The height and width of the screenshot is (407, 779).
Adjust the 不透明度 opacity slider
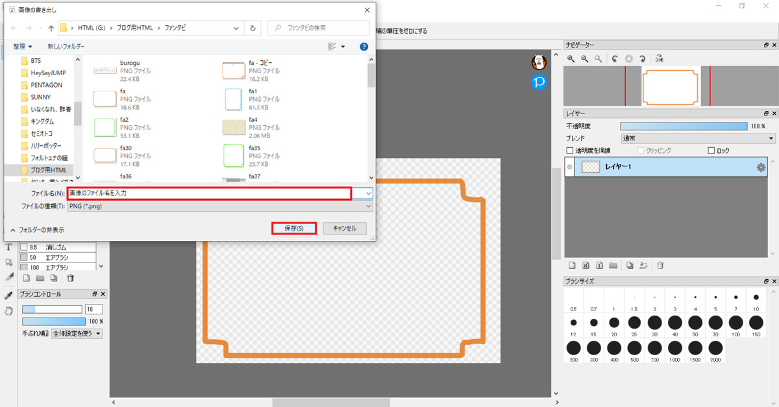coord(684,126)
